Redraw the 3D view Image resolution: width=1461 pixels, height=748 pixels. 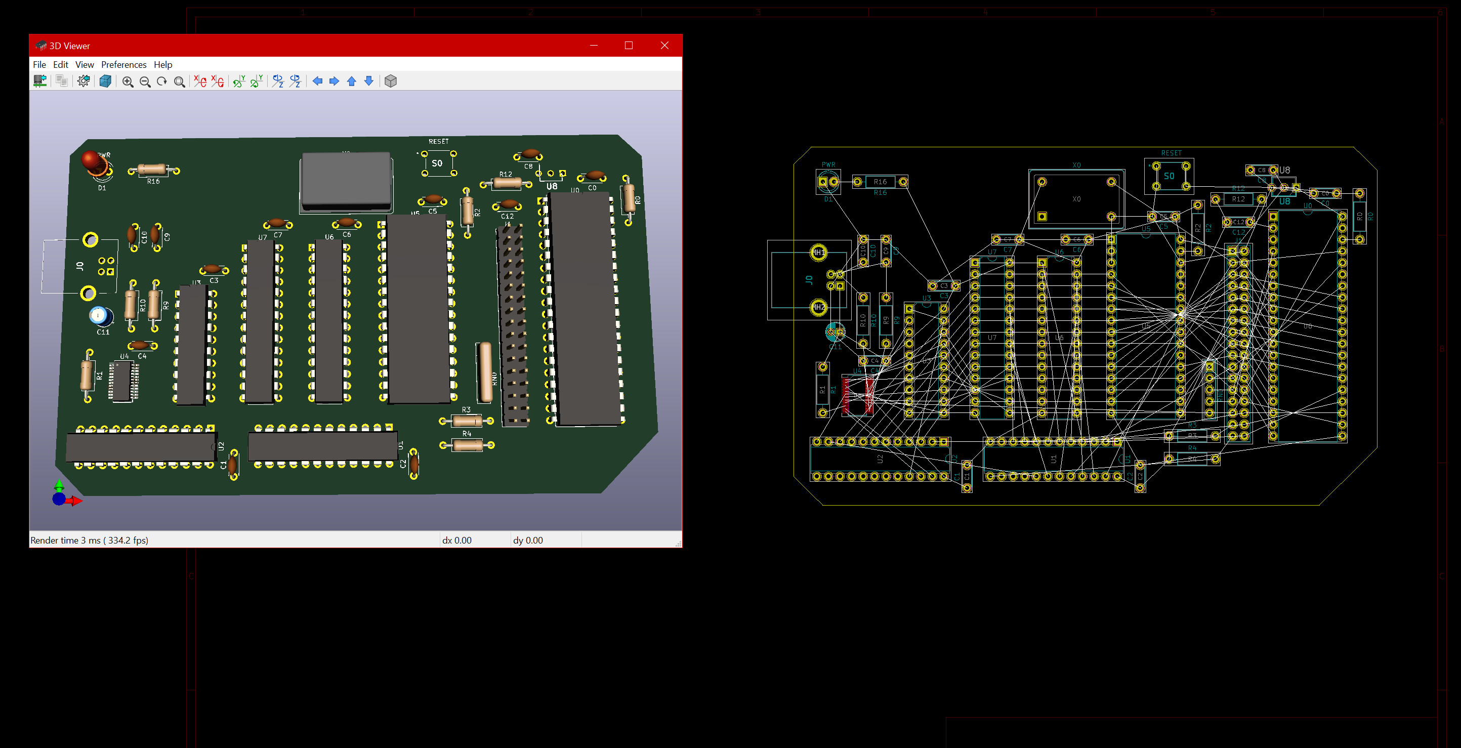point(161,81)
